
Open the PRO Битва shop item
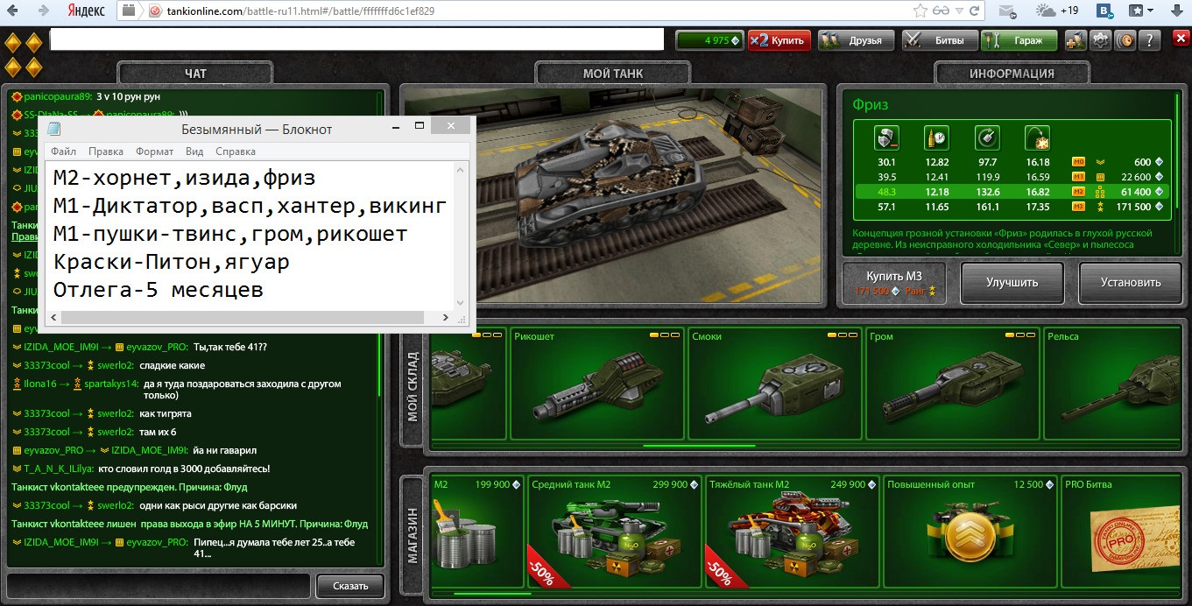tap(1121, 532)
